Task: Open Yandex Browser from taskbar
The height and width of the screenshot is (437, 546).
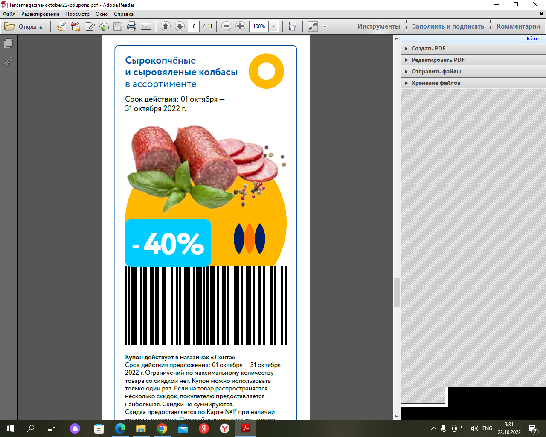Action: (225, 428)
